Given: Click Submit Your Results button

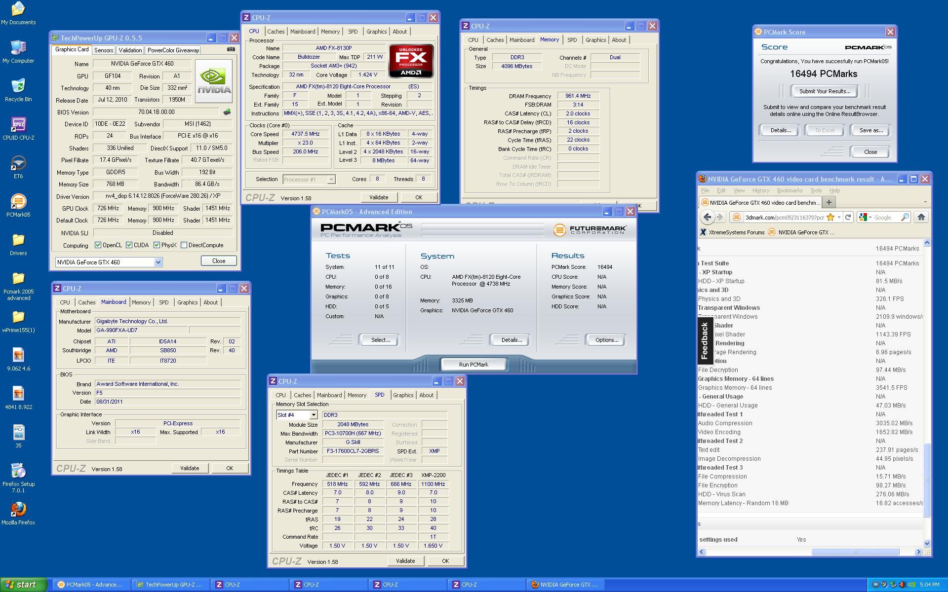Looking at the screenshot, I should point(825,91).
